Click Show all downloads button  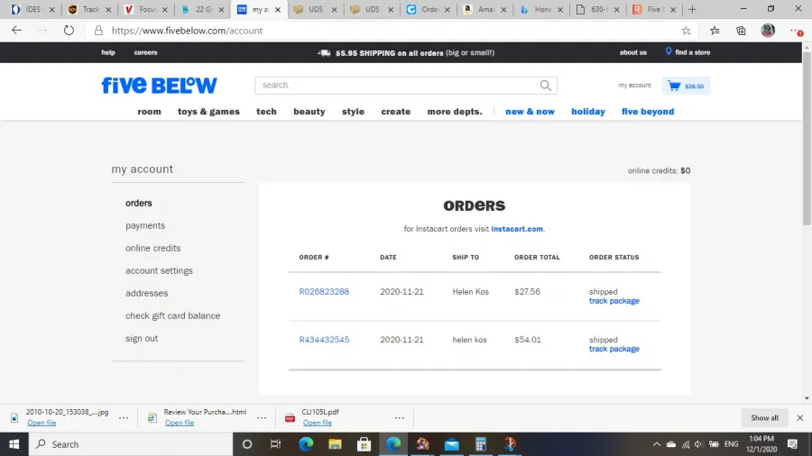click(x=764, y=417)
